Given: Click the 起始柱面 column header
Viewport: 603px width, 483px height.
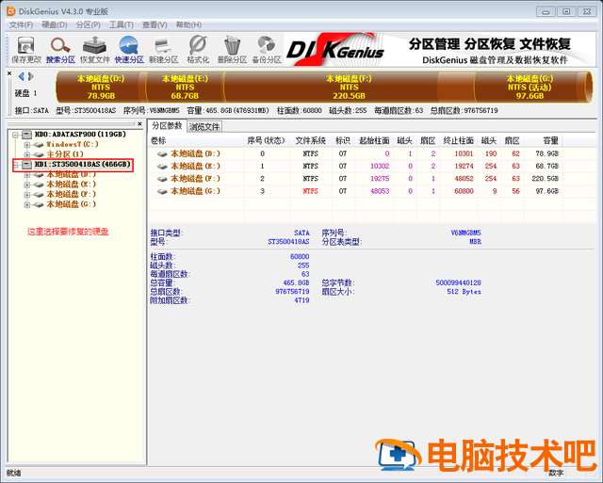Looking at the screenshot, I should (x=374, y=140).
